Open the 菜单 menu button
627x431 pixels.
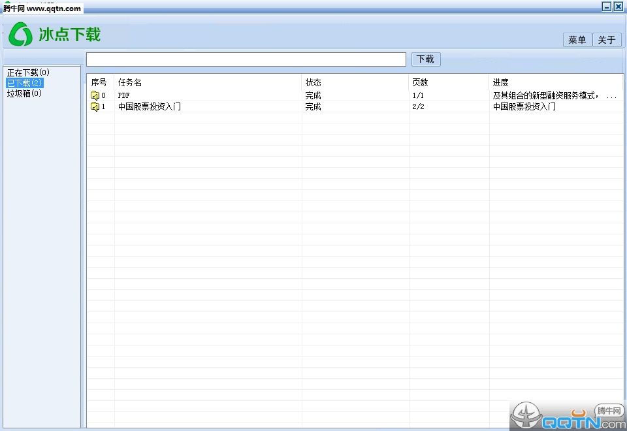pyautogui.click(x=577, y=40)
